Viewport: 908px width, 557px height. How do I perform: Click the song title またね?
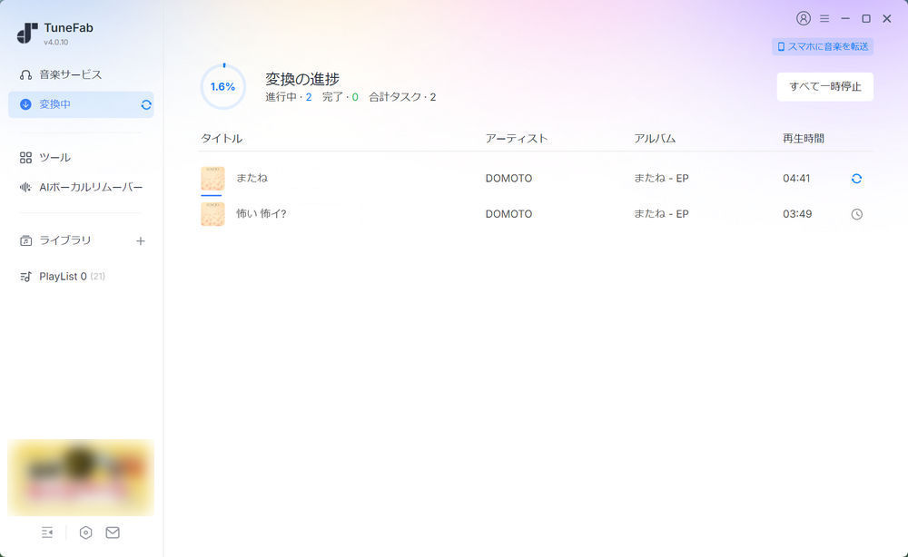252,178
